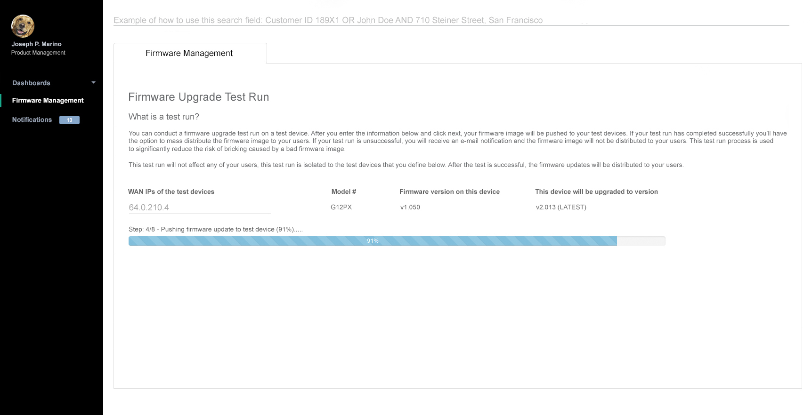Click the current firmware version v1.050
This screenshot has width=812, height=415.
tap(410, 207)
